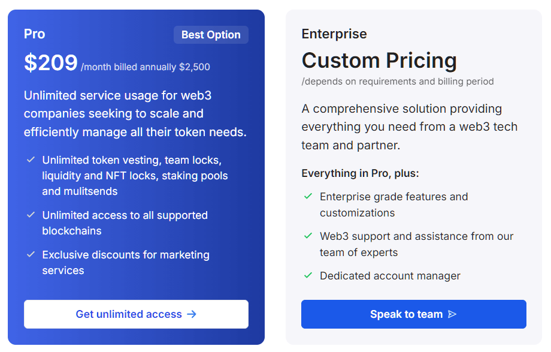The height and width of the screenshot is (352, 551).
Task: Click the checkmark next to unlimited blockchain access
Action: click(30, 215)
